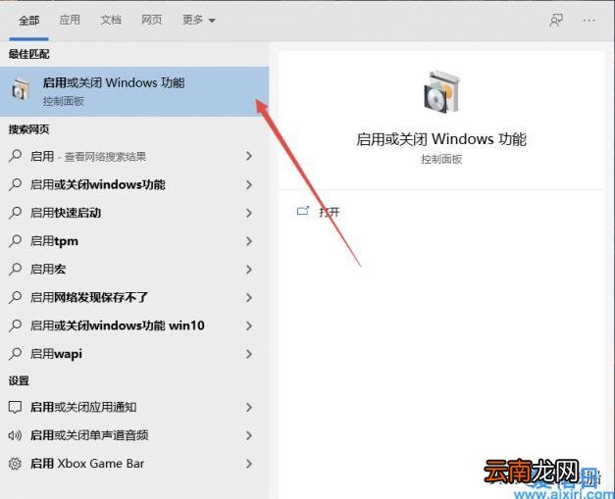Click search icon beside 启用wapi
This screenshot has height=499, width=615.
click(15, 354)
